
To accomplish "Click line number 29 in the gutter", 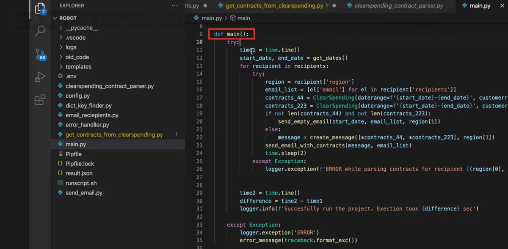I will tap(199, 193).
